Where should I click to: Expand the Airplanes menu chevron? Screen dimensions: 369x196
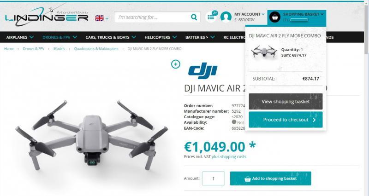31,37
